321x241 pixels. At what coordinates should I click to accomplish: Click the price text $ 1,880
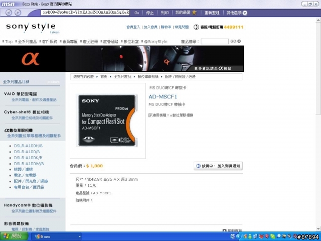[95, 166]
